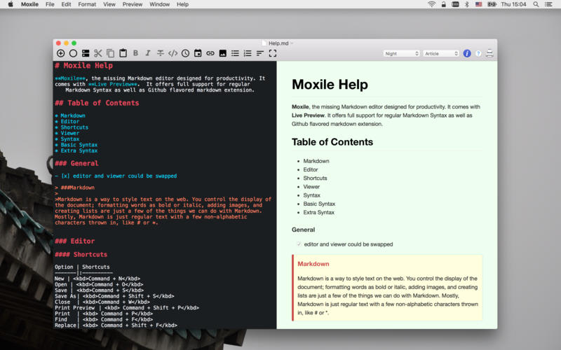Insert date with the calendar icon

tap(198, 53)
